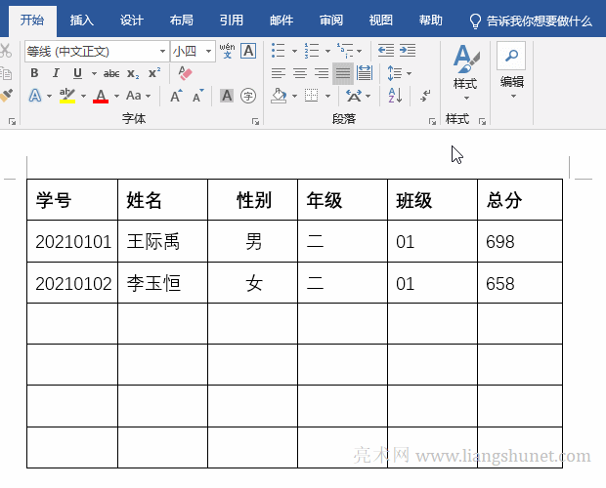
Task: Sort table contents A-Z
Action: coord(395,96)
